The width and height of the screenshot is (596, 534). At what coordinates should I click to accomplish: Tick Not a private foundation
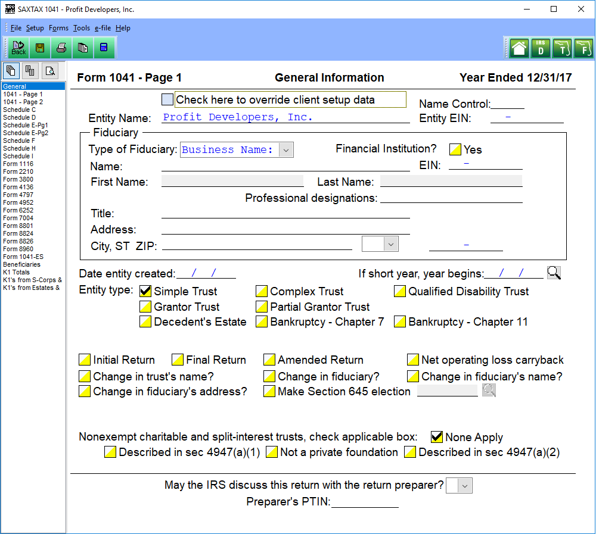pos(271,452)
